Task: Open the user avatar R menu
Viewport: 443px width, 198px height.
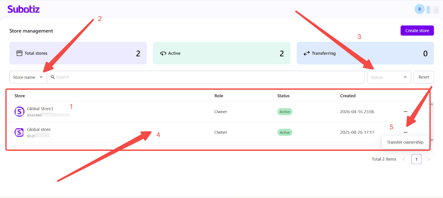Action: point(419,9)
